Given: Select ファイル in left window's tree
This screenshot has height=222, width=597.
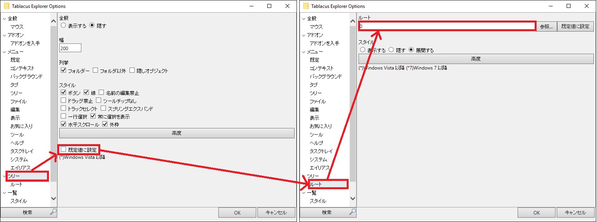Looking at the screenshot, I should pos(19,102).
